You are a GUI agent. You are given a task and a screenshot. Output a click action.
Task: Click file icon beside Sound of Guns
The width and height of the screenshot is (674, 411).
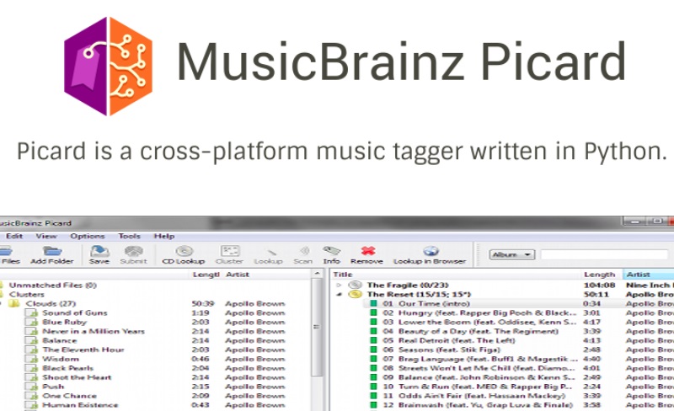click(32, 312)
